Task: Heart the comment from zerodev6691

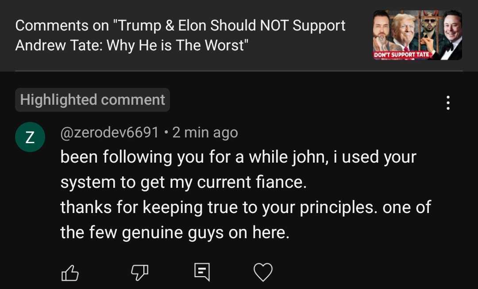Action: [263, 273]
